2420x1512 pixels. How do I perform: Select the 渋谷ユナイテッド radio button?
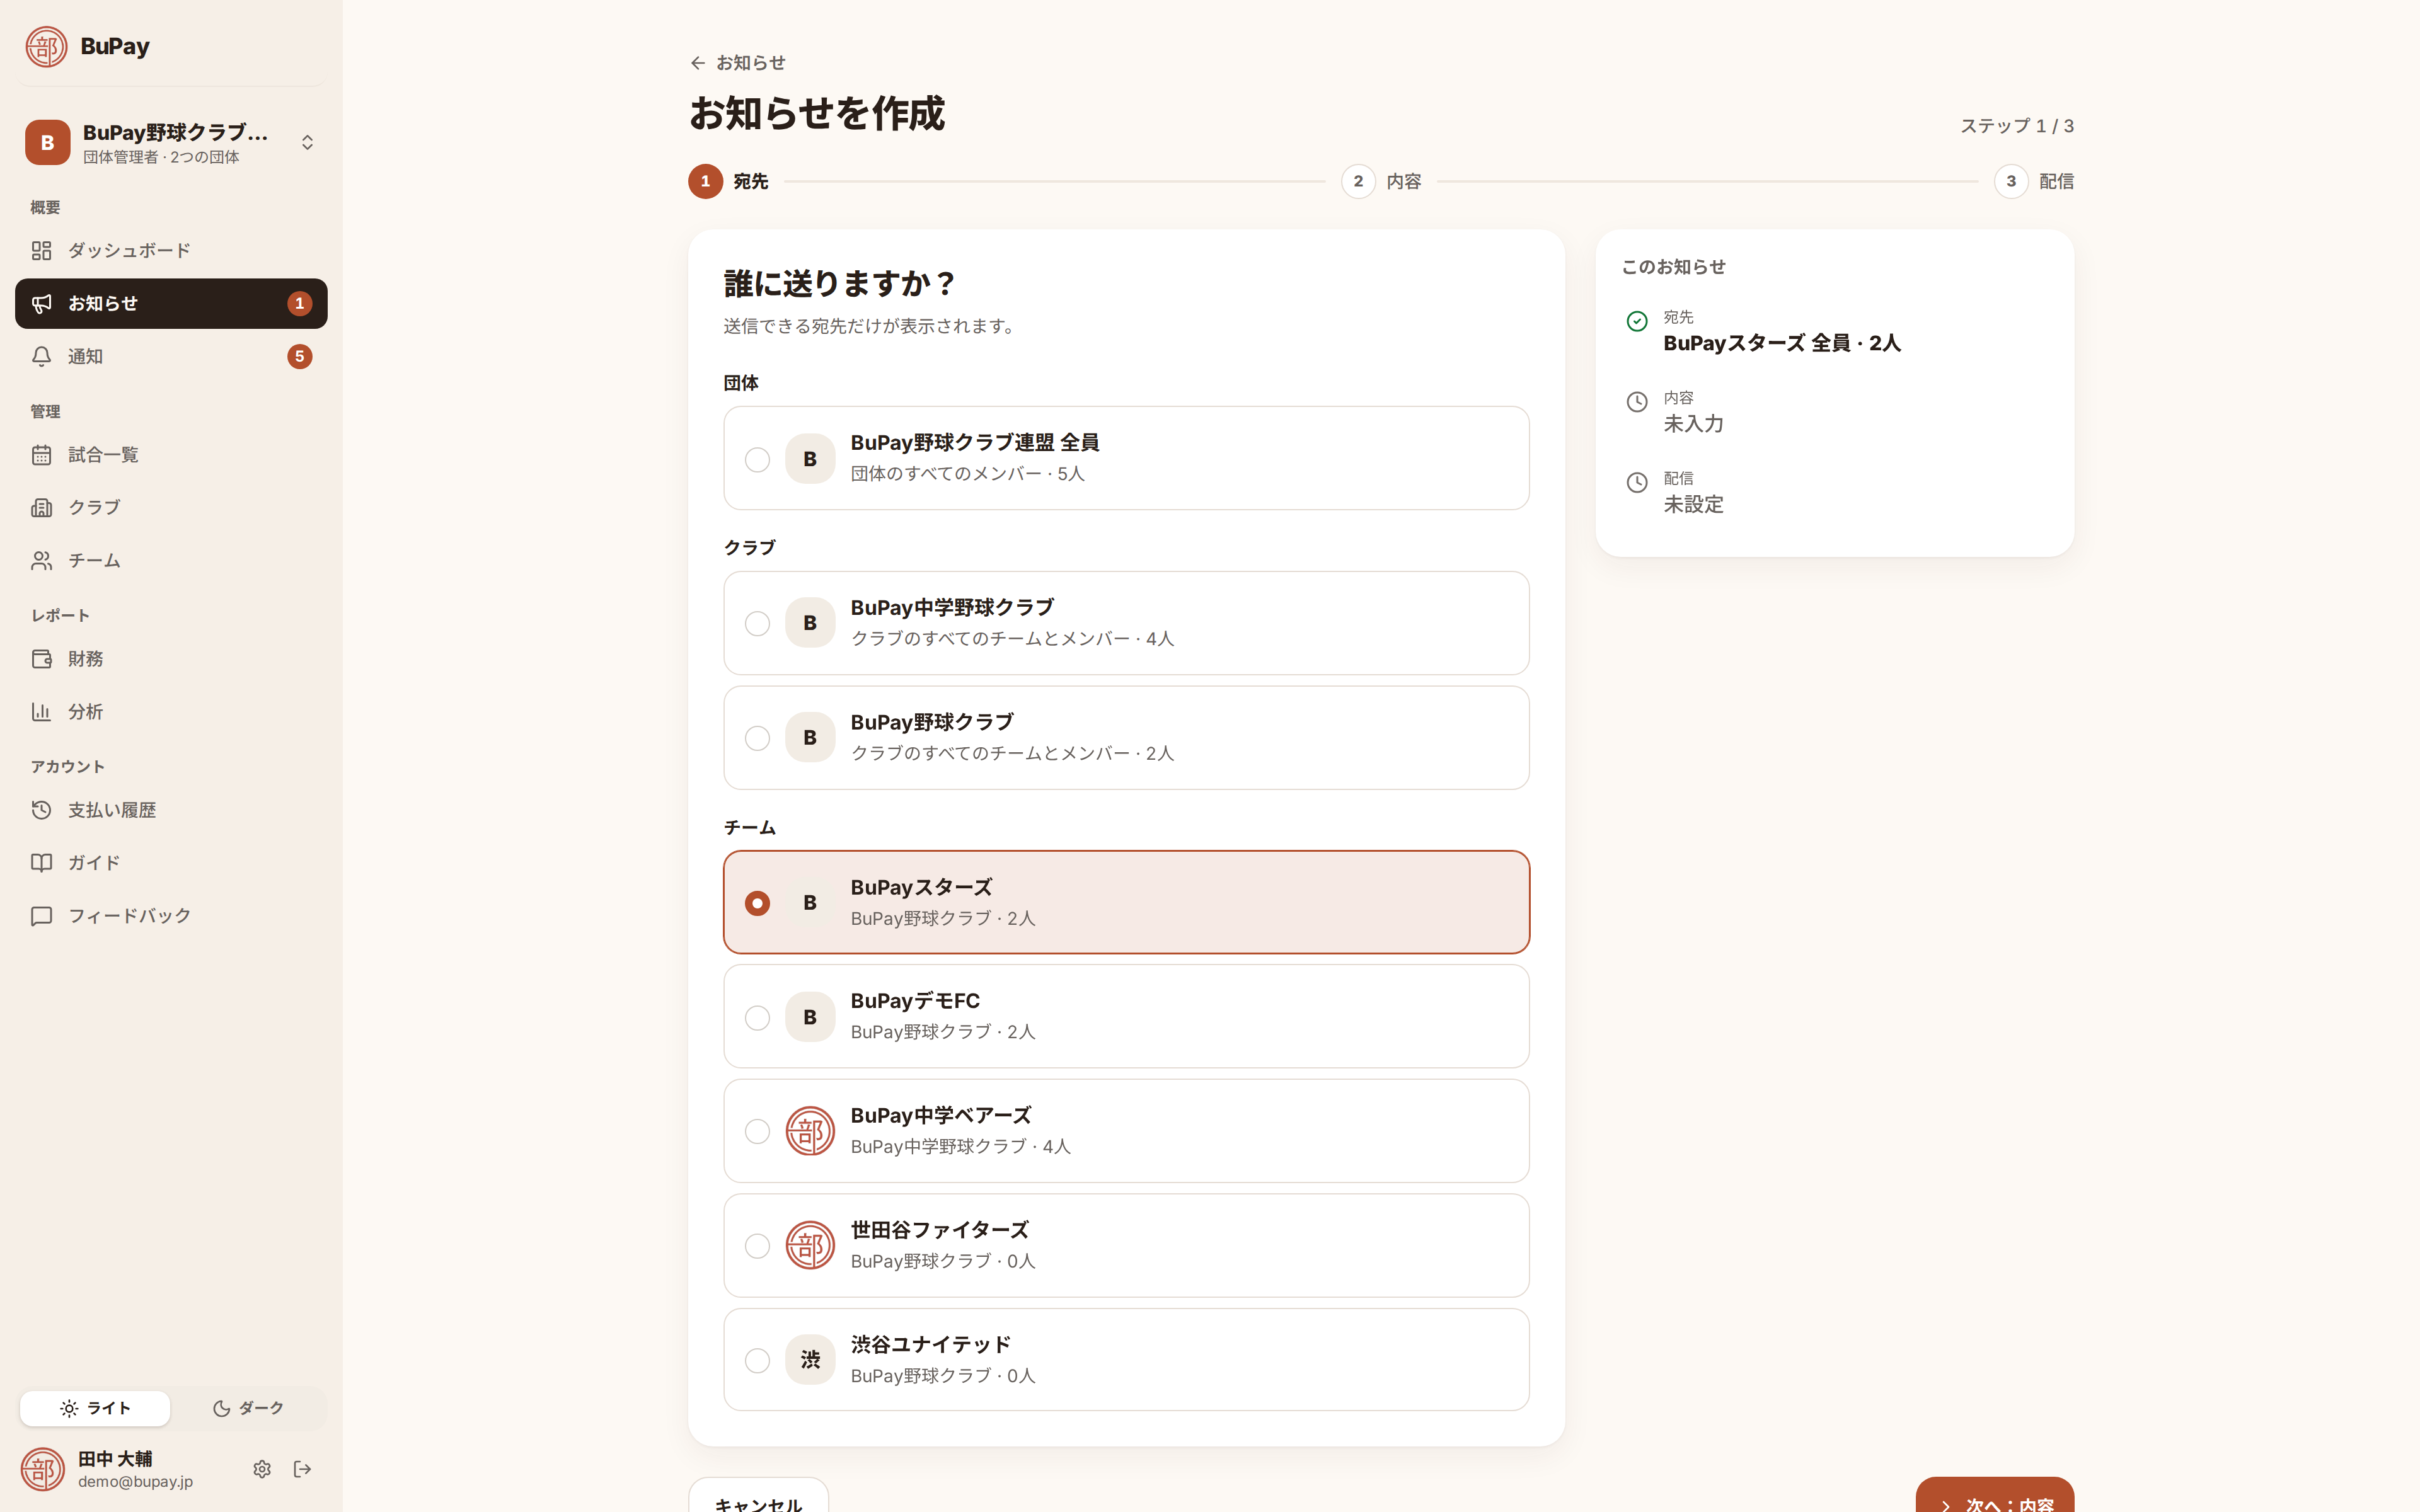(x=757, y=1361)
